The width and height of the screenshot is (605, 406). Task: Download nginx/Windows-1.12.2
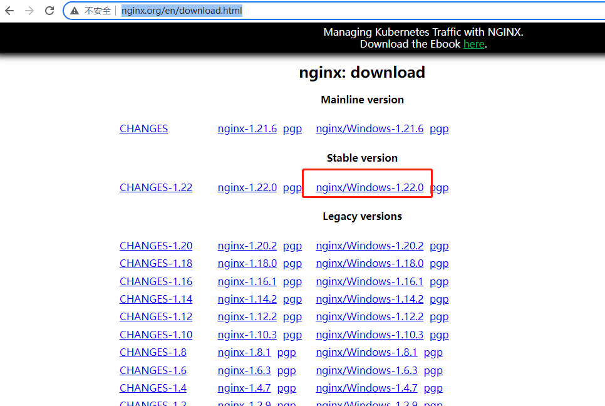click(370, 316)
